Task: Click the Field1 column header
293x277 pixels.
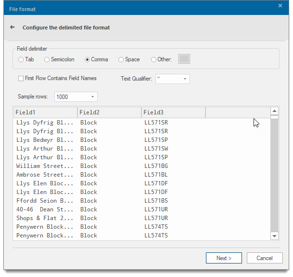Action: point(45,112)
